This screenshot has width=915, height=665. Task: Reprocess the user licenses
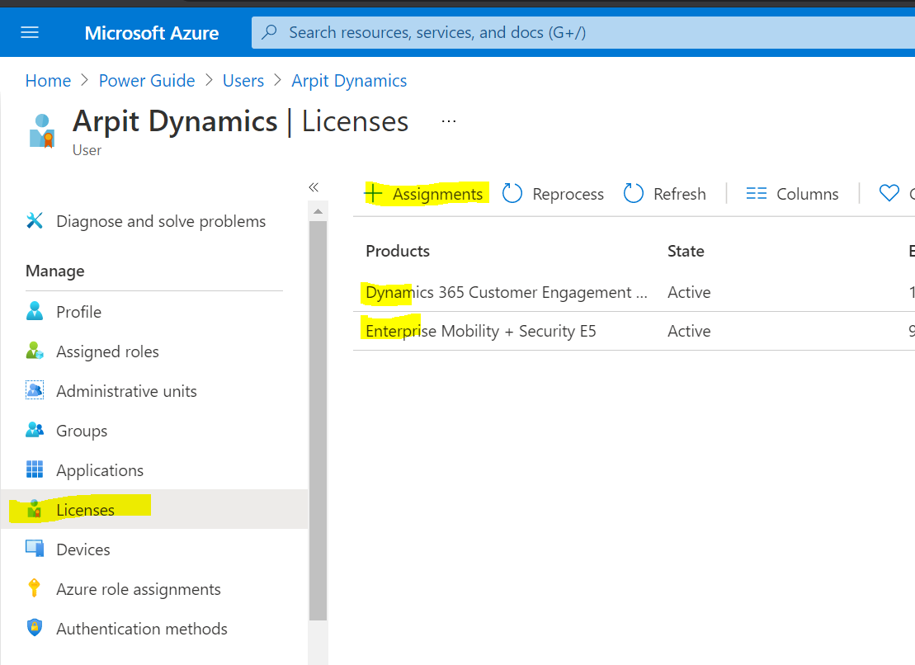point(554,194)
